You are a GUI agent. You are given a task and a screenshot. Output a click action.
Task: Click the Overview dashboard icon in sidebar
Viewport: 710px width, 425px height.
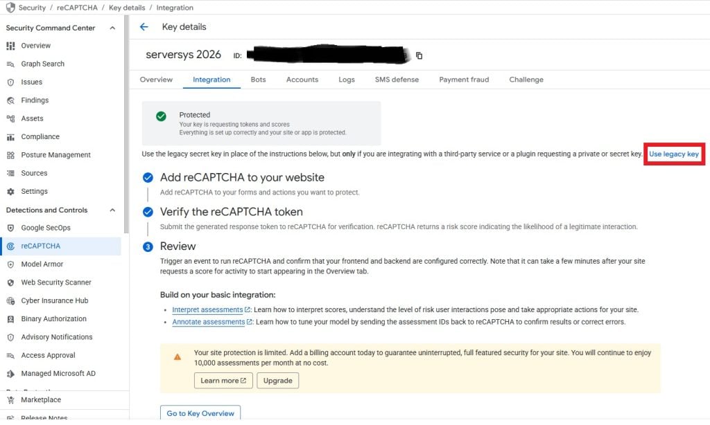pos(10,46)
